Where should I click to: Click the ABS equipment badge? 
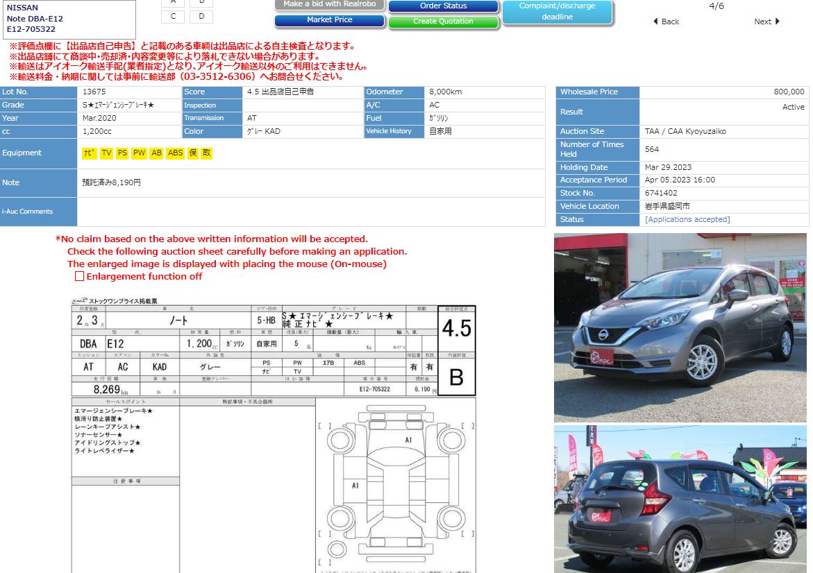tap(176, 153)
